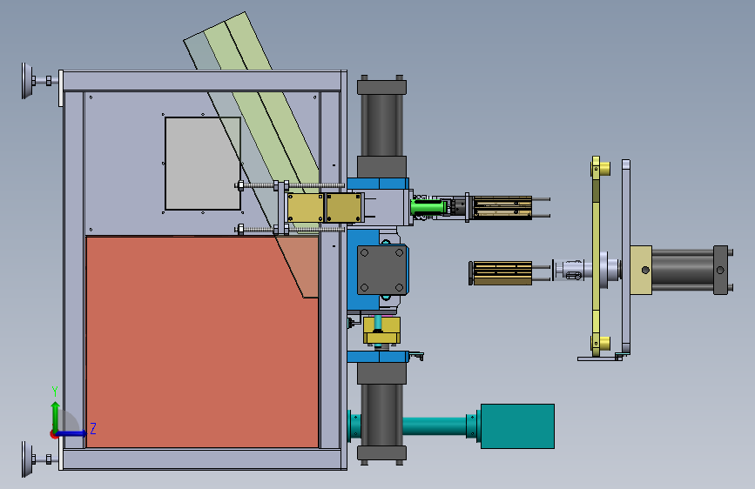The height and width of the screenshot is (489, 755).
Task: Click the blue Z axis of the triad
Action: (x=72, y=433)
